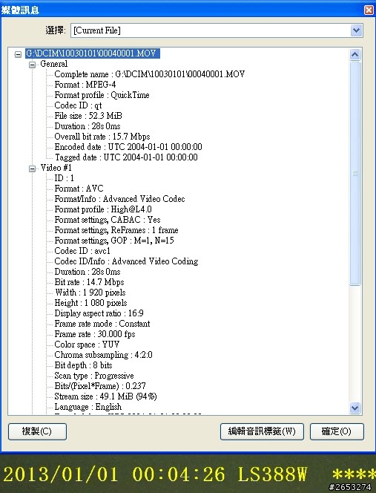Collapse the General section
The width and height of the screenshot is (376, 493).
tap(32, 65)
